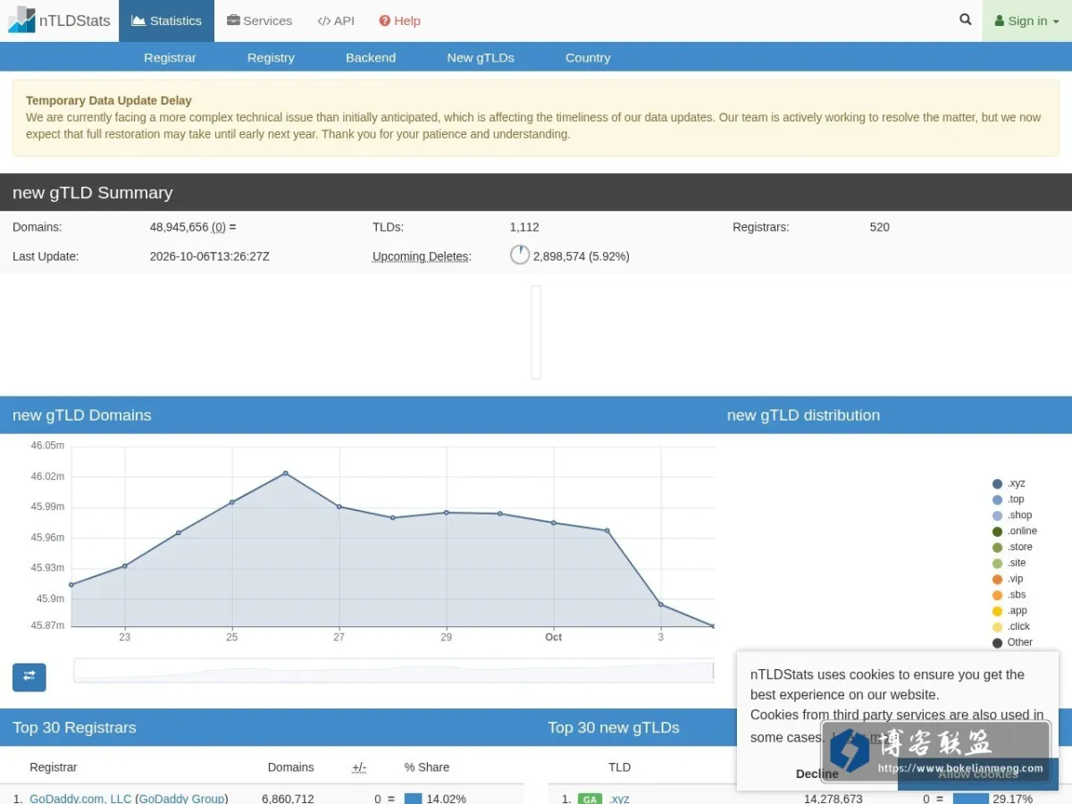The image size is (1072, 804).
Task: Click the 1,112 TLDs value
Action: click(x=524, y=227)
